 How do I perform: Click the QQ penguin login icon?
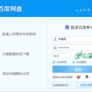click(x=87, y=77)
